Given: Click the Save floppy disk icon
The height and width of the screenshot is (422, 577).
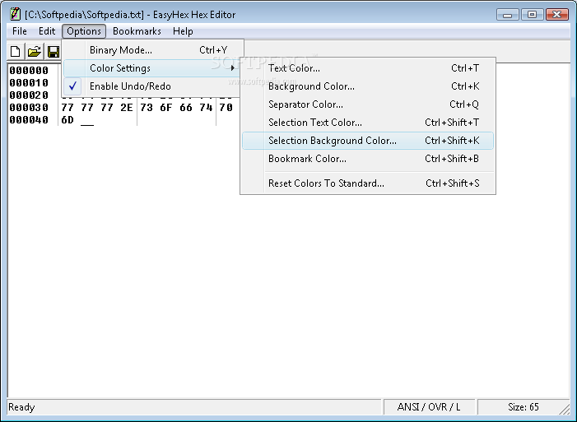Looking at the screenshot, I should tap(53, 51).
